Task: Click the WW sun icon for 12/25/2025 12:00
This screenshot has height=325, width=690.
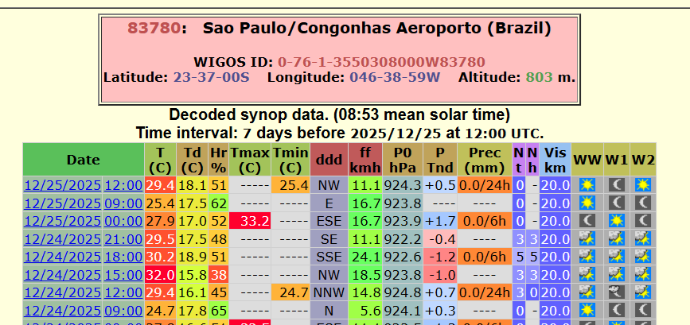Action: point(588,185)
